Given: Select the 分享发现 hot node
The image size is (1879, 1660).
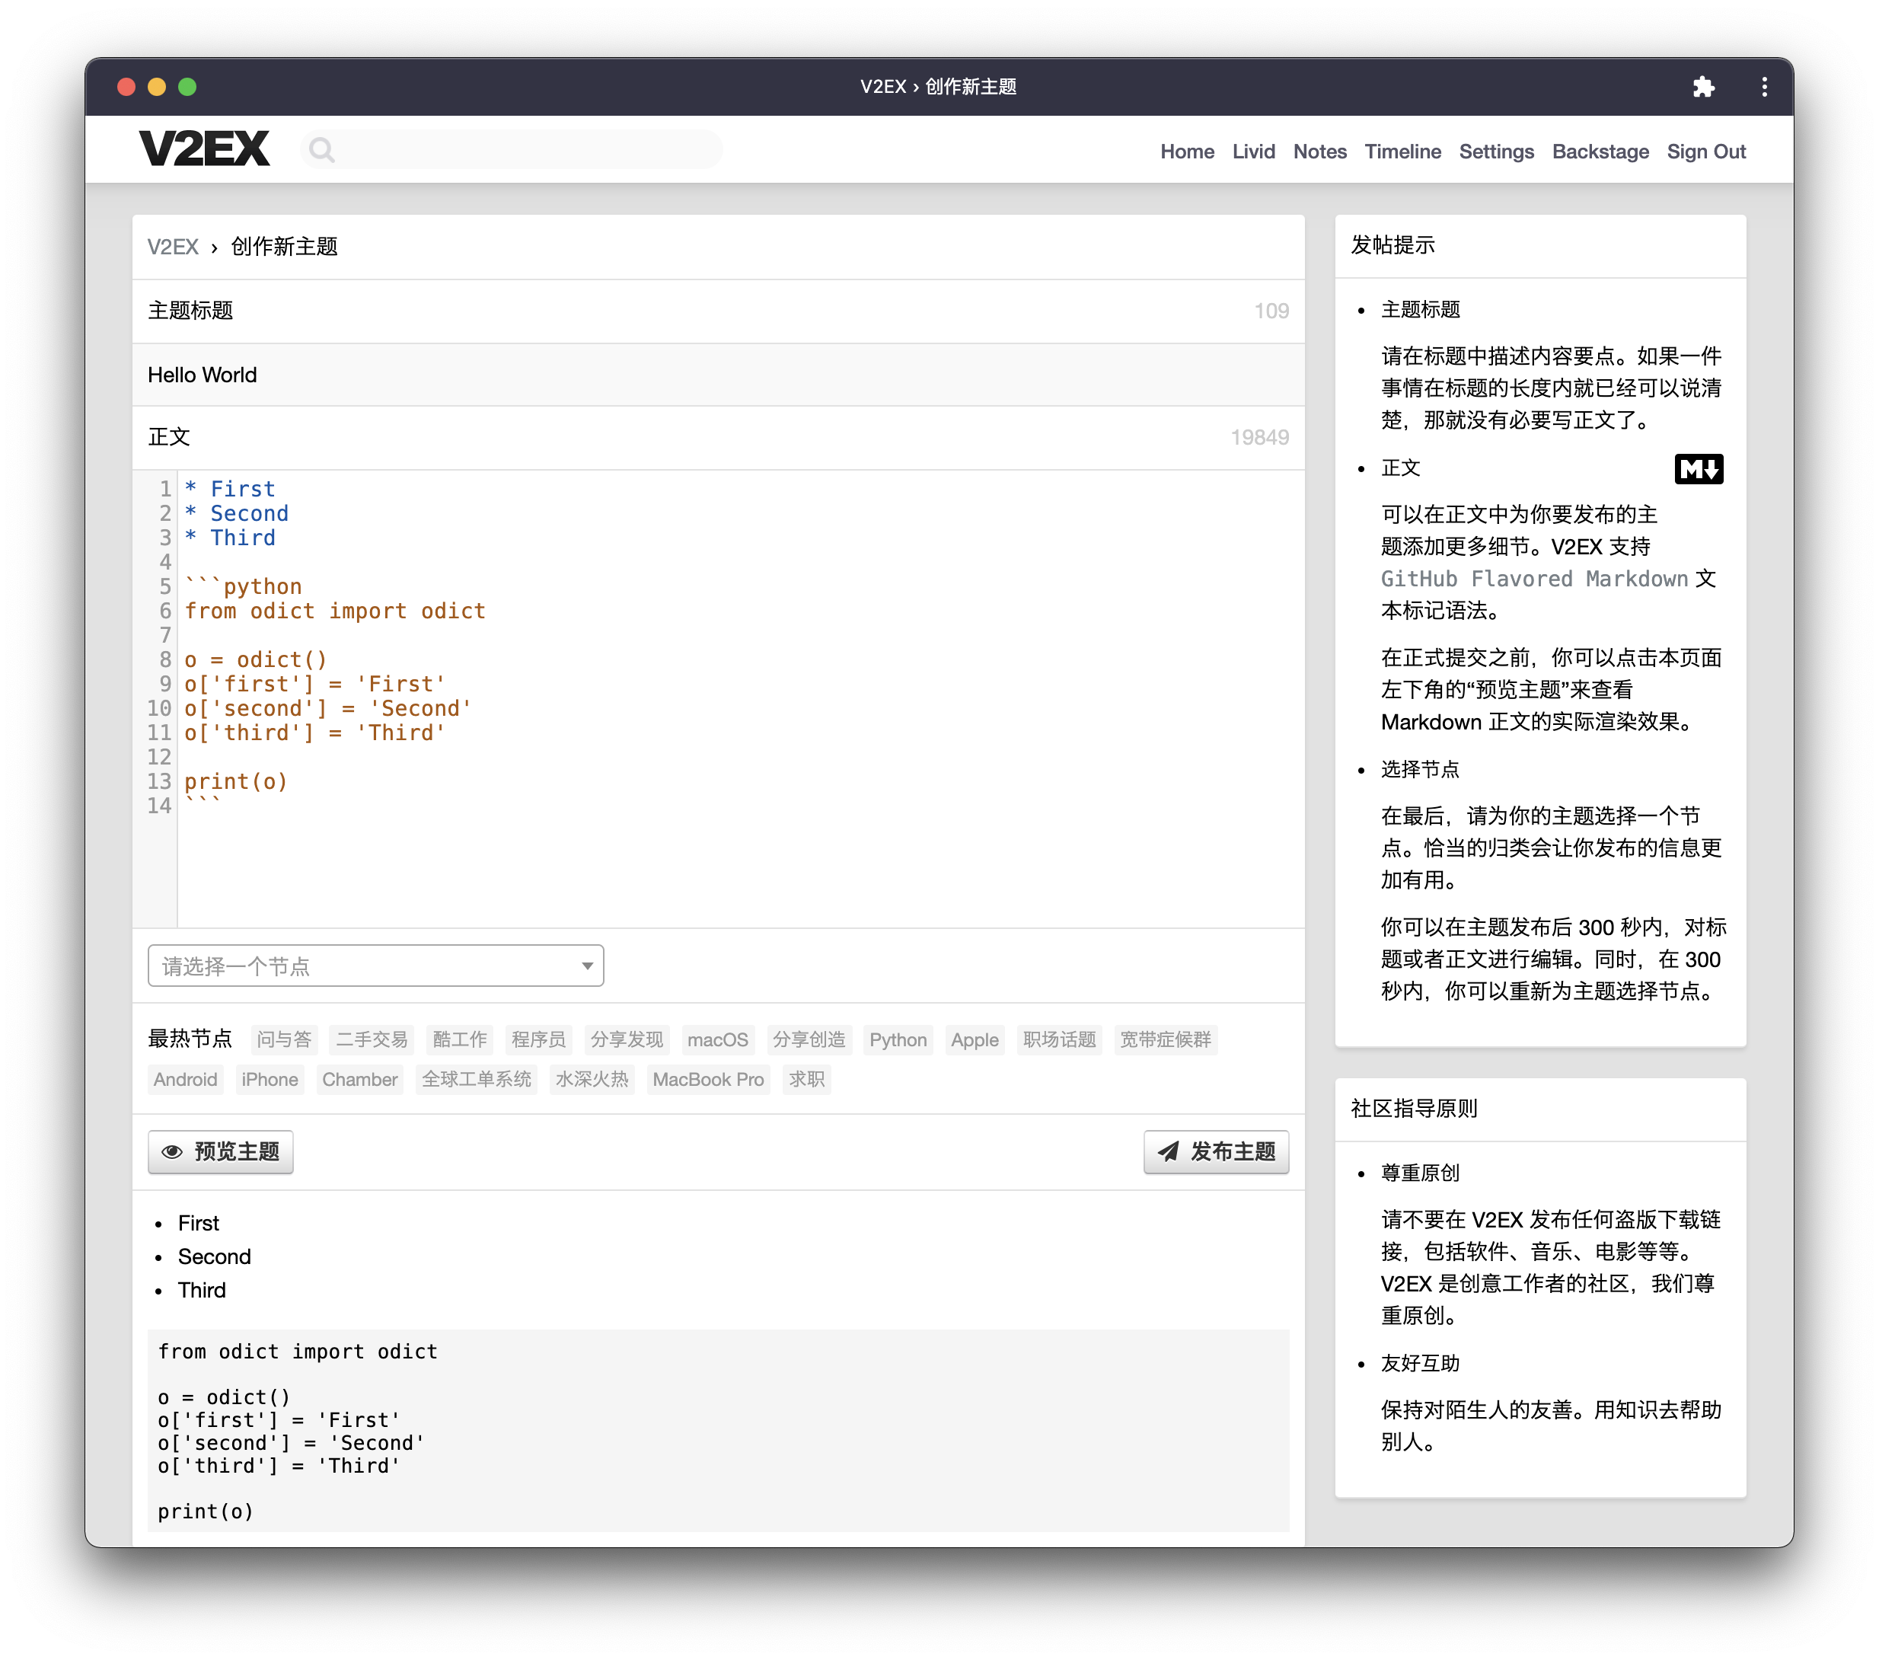Looking at the screenshot, I should coord(626,1039).
